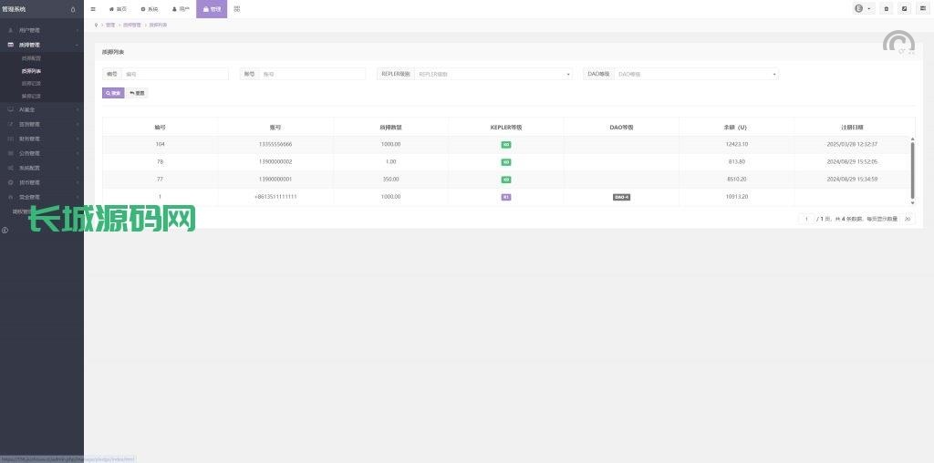Focus the 编号 input field
The image size is (934, 463).
175,74
